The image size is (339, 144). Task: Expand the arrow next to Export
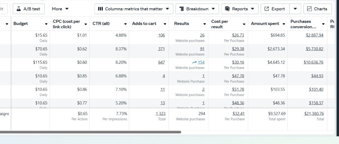point(295,9)
